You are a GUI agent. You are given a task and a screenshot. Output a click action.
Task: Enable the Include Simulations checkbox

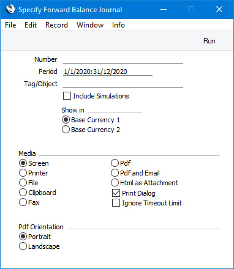click(x=67, y=96)
